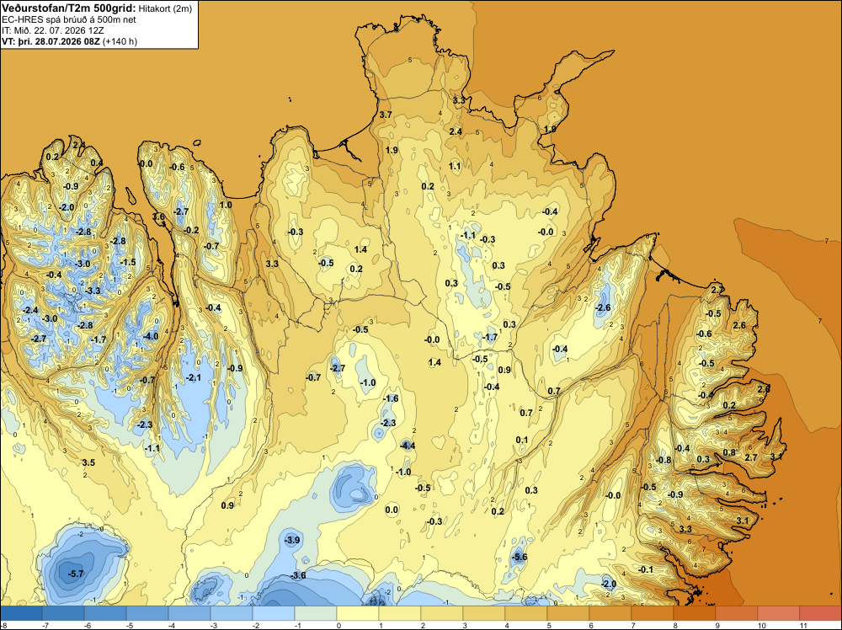Click the -4.4 cold spot label
Image resolution: width=842 pixels, height=630 pixels.
coord(408,446)
